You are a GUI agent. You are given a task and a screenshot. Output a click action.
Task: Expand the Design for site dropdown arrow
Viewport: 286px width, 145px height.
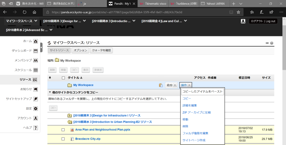84,21
